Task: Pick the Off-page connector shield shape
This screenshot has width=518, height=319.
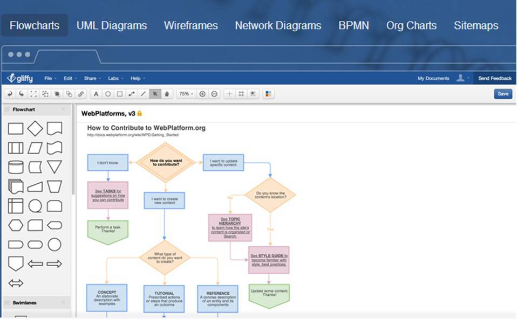Action: click(x=16, y=264)
